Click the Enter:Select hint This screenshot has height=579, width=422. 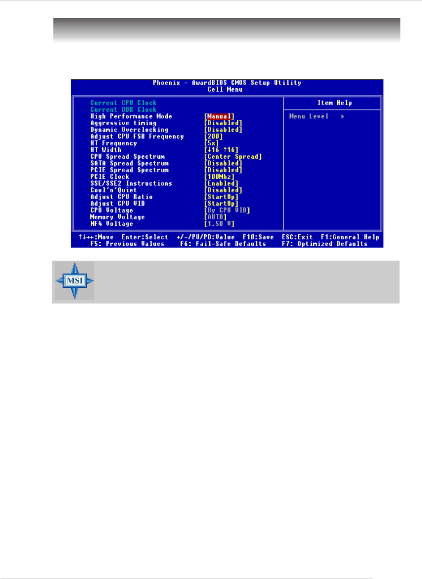[x=145, y=237]
